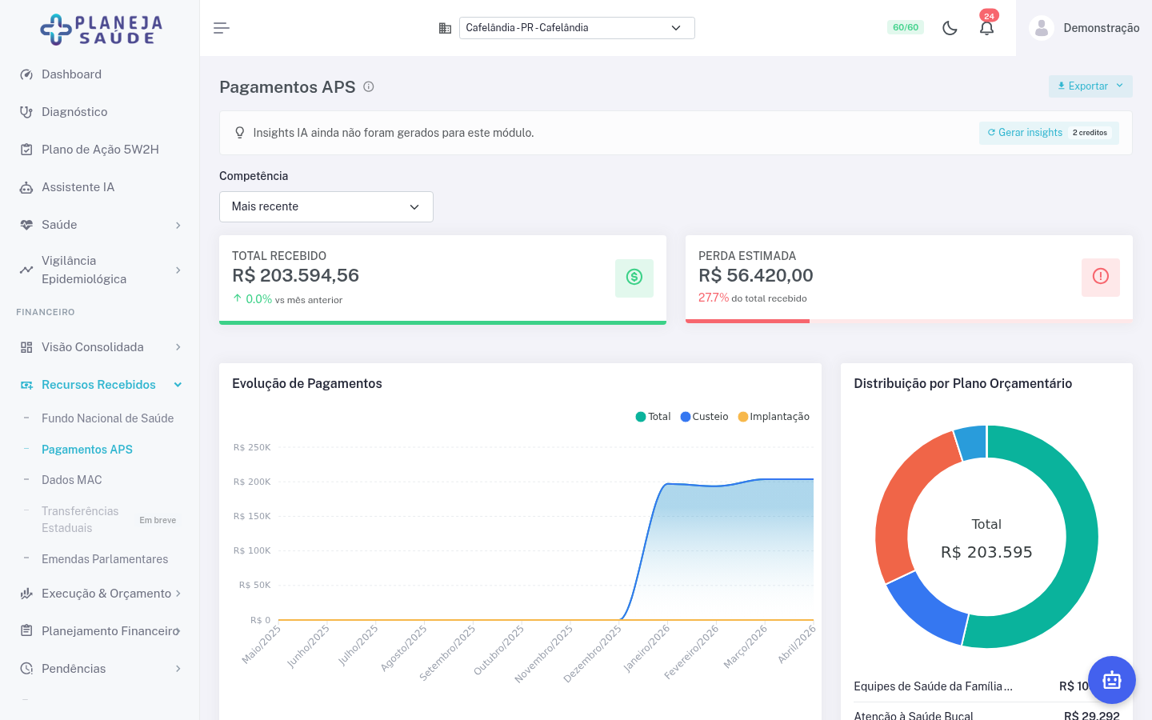Toggle the Implantação series in chart legend

[774, 417]
